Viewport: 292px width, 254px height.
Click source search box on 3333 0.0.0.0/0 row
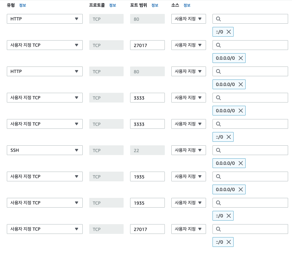coord(250,98)
